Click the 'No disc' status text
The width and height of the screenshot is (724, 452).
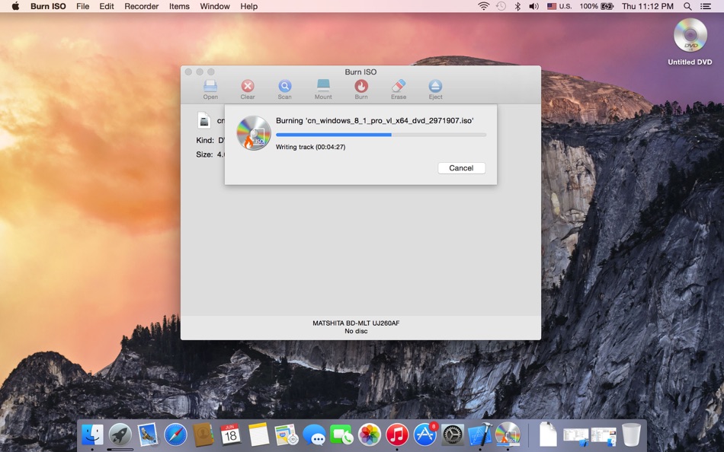356,331
